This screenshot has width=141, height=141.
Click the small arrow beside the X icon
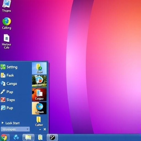pos(40,129)
